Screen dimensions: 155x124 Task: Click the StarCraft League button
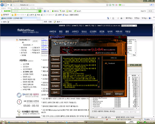click(x=55, y=86)
